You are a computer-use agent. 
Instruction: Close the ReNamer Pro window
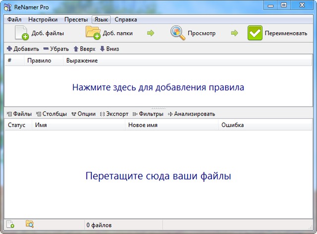tap(302, 5)
